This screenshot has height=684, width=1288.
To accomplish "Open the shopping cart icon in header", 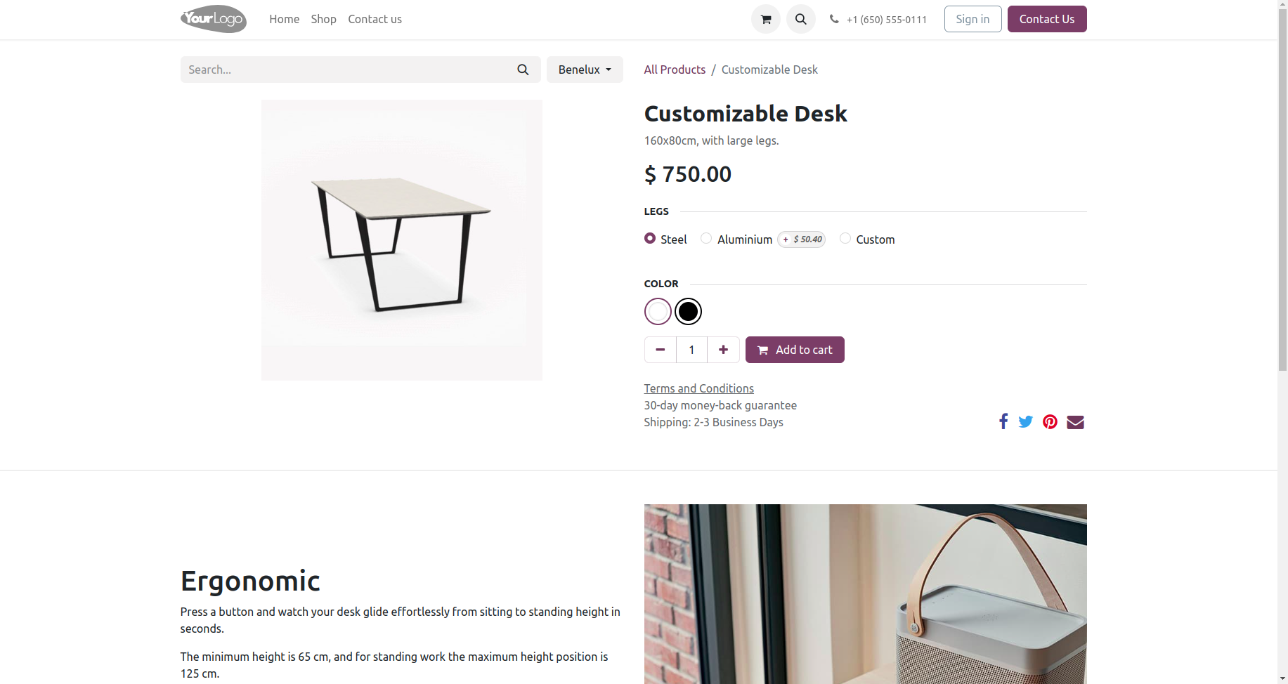I will point(765,19).
